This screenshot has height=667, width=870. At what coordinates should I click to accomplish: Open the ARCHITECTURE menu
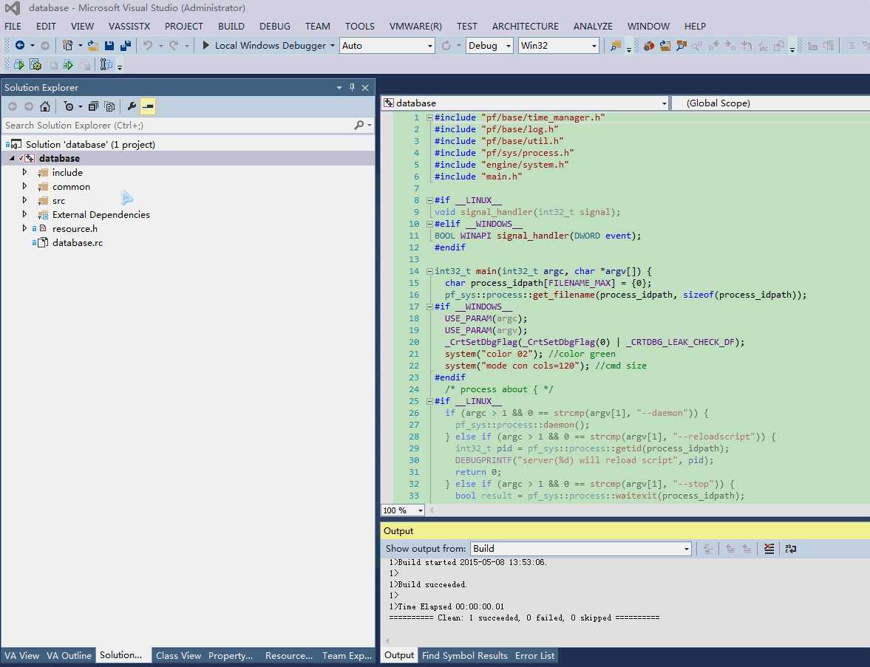[x=526, y=26]
